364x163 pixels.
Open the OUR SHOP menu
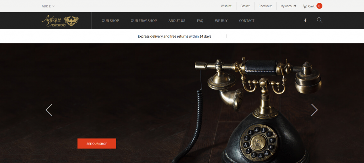point(110,21)
